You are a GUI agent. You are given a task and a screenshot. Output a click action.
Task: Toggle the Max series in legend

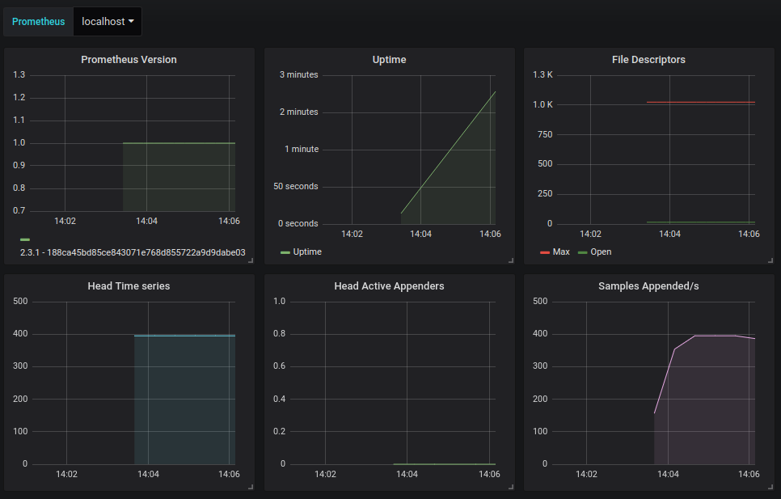tap(561, 252)
